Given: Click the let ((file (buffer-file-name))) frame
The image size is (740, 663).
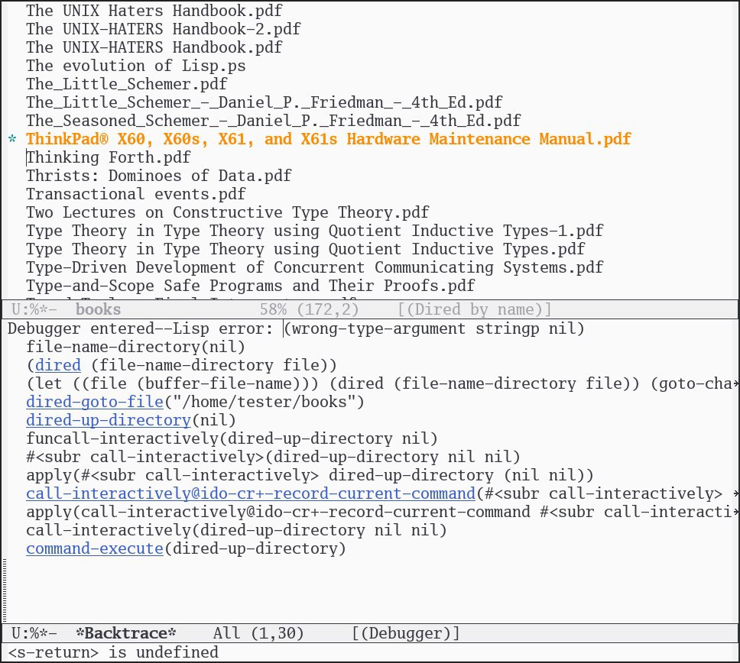Looking at the screenshot, I should tap(381, 383).
